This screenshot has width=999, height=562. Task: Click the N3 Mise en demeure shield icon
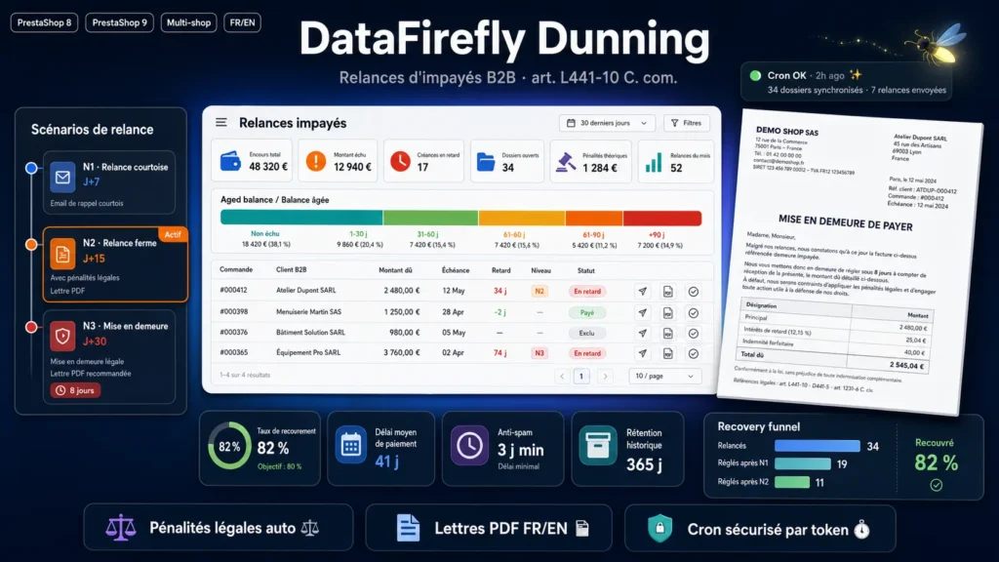[62, 336]
